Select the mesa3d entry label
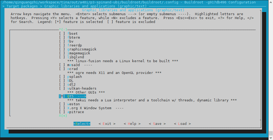 [74, 65]
